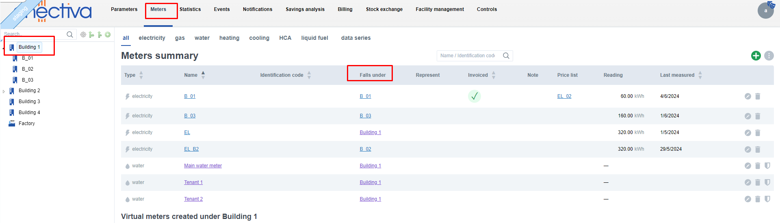Open the user avatar menu

click(x=765, y=11)
